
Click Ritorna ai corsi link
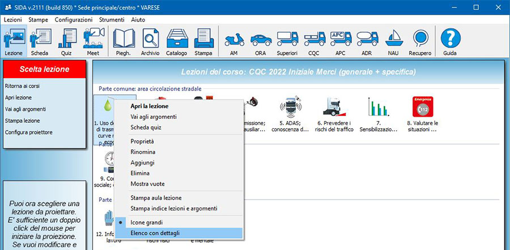point(22,86)
